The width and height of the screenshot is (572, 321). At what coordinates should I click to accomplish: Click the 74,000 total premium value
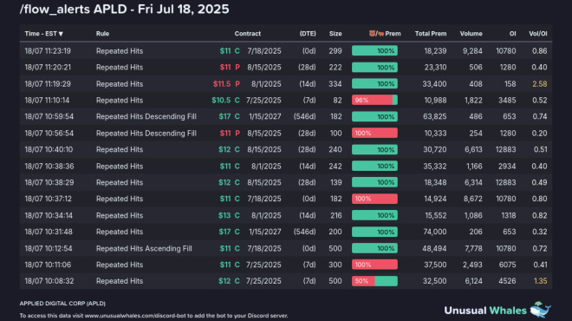pos(435,232)
